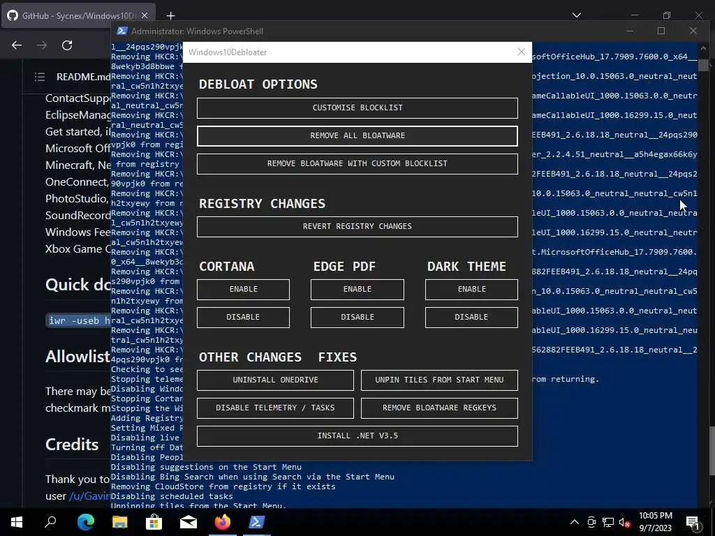Click the Customise Blocklist button
715x536 pixels.
tap(357, 108)
